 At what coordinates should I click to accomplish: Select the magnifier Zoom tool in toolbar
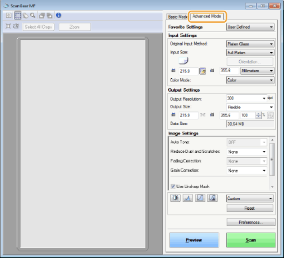[x=33, y=15]
